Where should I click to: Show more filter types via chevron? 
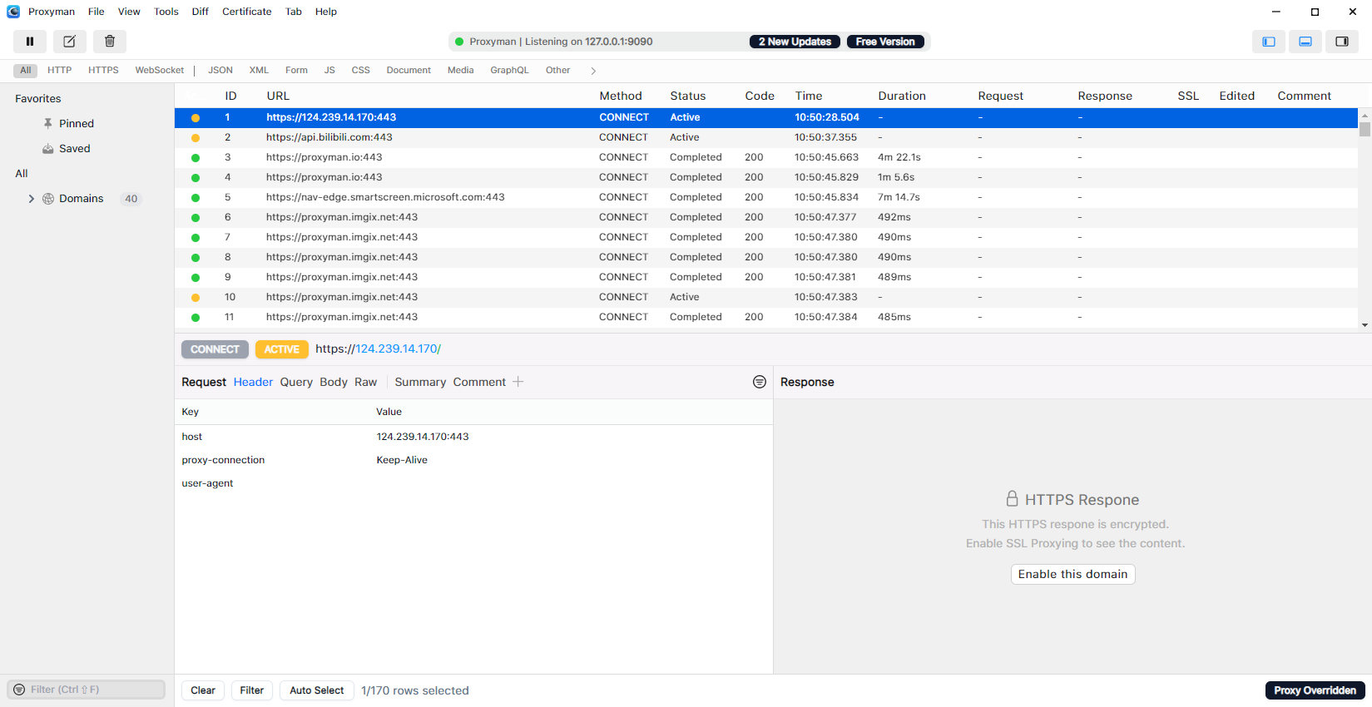[x=593, y=71]
